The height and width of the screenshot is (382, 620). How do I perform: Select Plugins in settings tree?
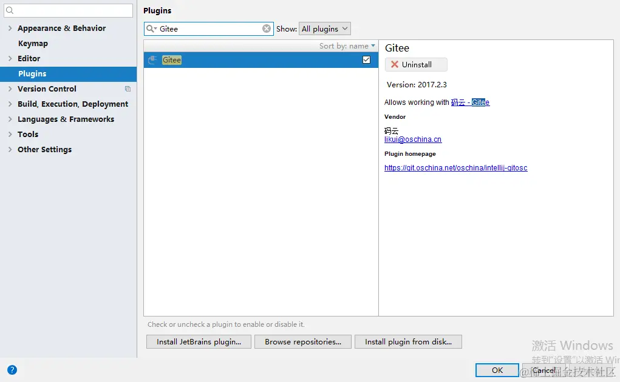[69, 74]
